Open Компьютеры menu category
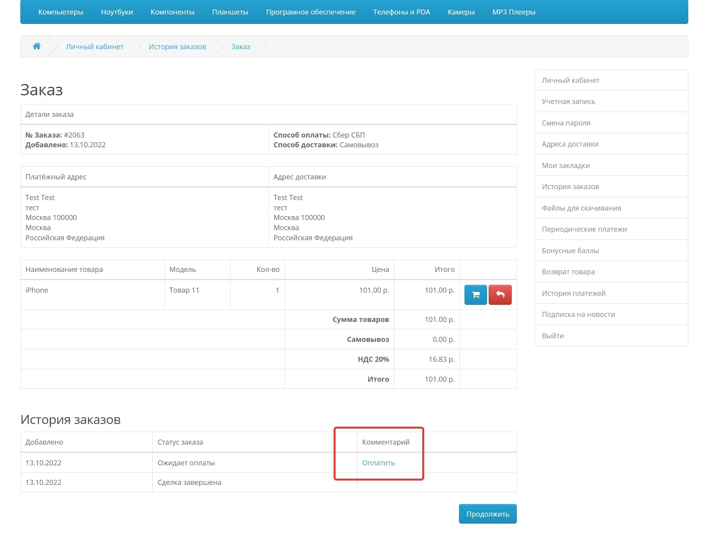This screenshot has height=538, width=709. pyautogui.click(x=61, y=12)
